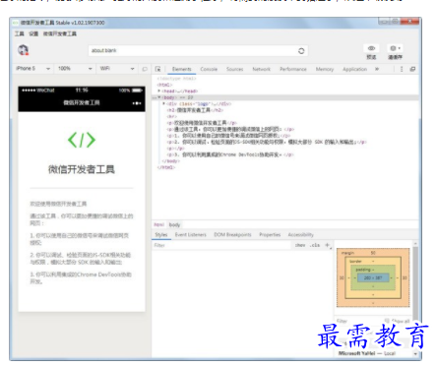Switch to the Console tab

click(x=209, y=69)
